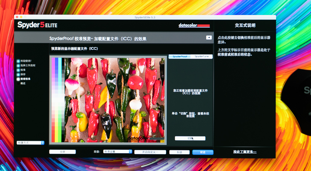Select the 保存 workflow step
The width and height of the screenshot is (311, 171).
tap(21, 74)
